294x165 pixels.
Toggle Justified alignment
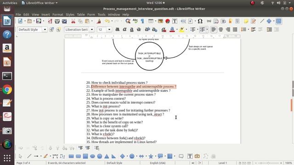(235, 29)
